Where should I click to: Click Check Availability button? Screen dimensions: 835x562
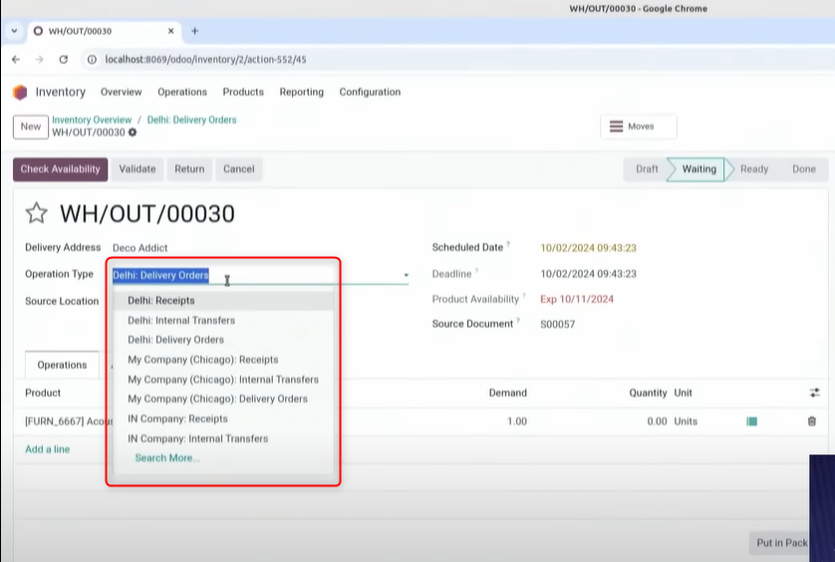(60, 169)
